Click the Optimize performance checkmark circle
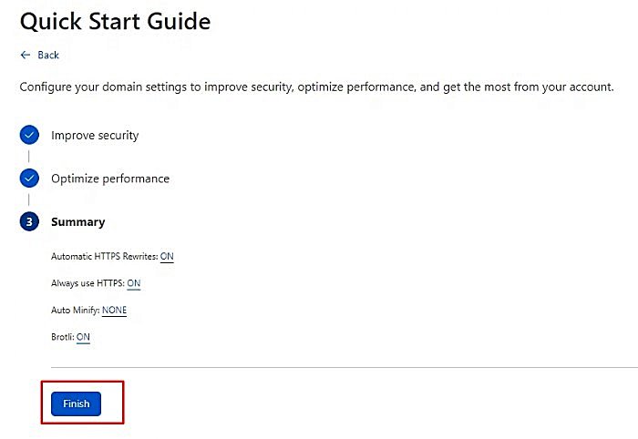This screenshot has height=439, width=638. tap(29, 178)
